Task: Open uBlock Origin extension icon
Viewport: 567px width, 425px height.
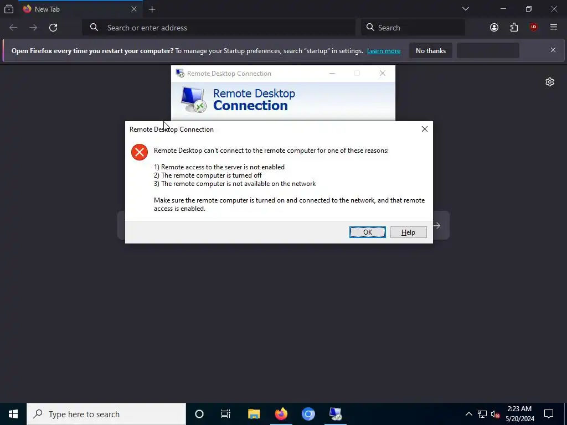Action: (533, 28)
